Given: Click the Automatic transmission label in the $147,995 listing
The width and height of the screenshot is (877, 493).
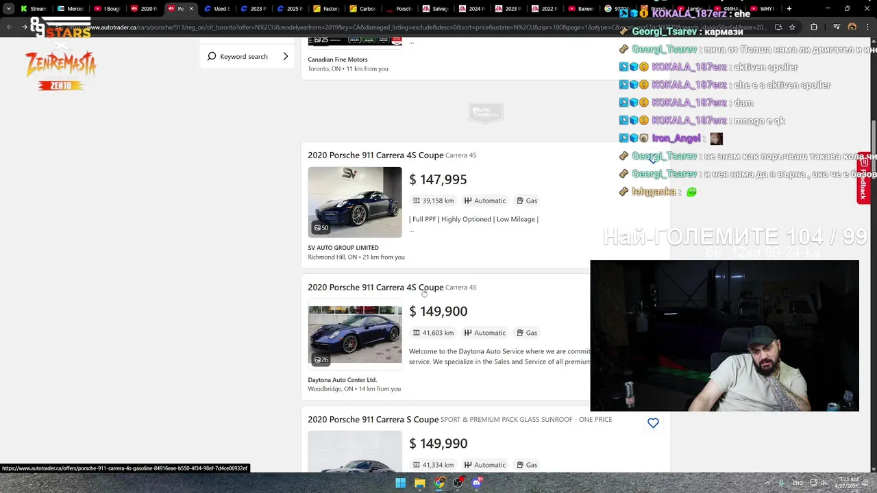Looking at the screenshot, I should pos(485,201).
